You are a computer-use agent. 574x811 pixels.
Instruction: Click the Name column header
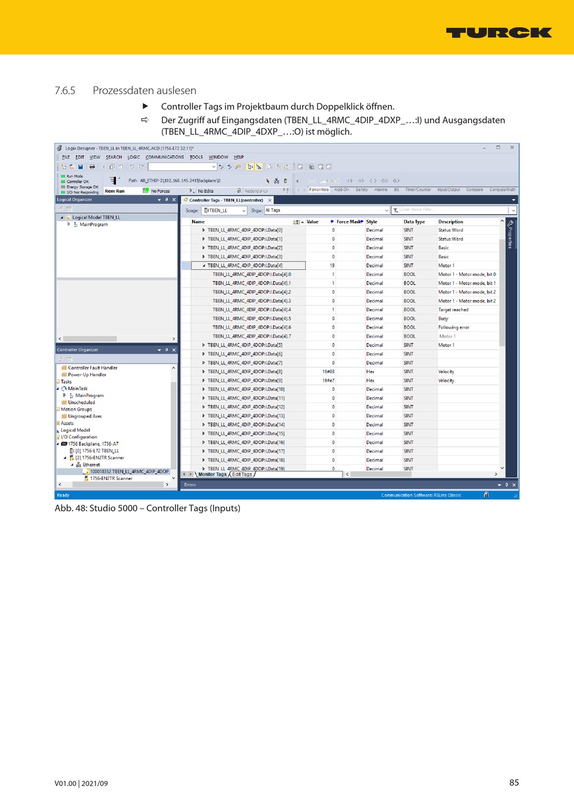tap(198, 222)
